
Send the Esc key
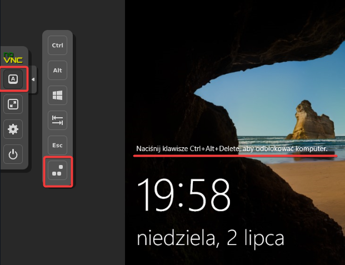(57, 145)
